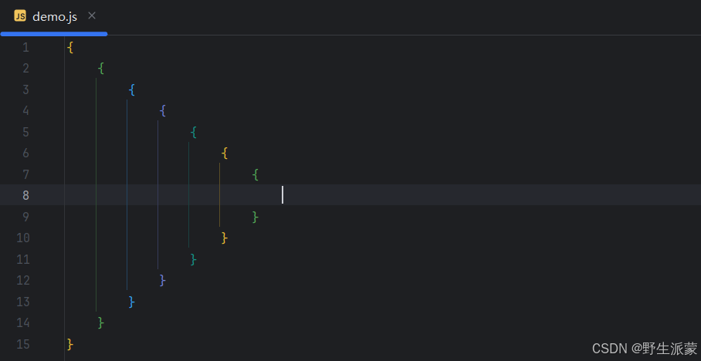Image resolution: width=701 pixels, height=361 pixels.
Task: Click line number 2 in the gutter
Action: 26,69
